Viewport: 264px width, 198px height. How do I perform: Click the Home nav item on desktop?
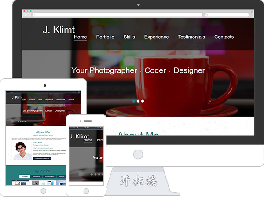point(81,37)
